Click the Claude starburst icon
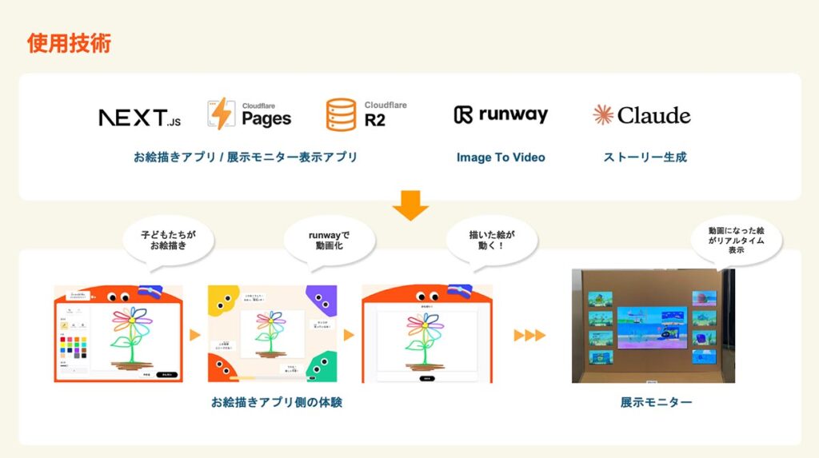 [603, 114]
